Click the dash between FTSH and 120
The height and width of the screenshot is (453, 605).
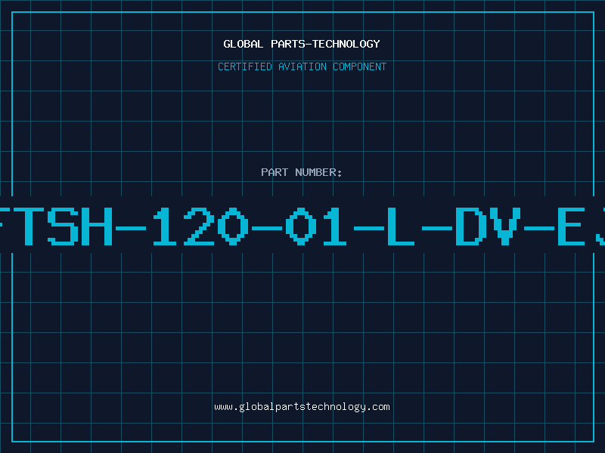pos(131,229)
